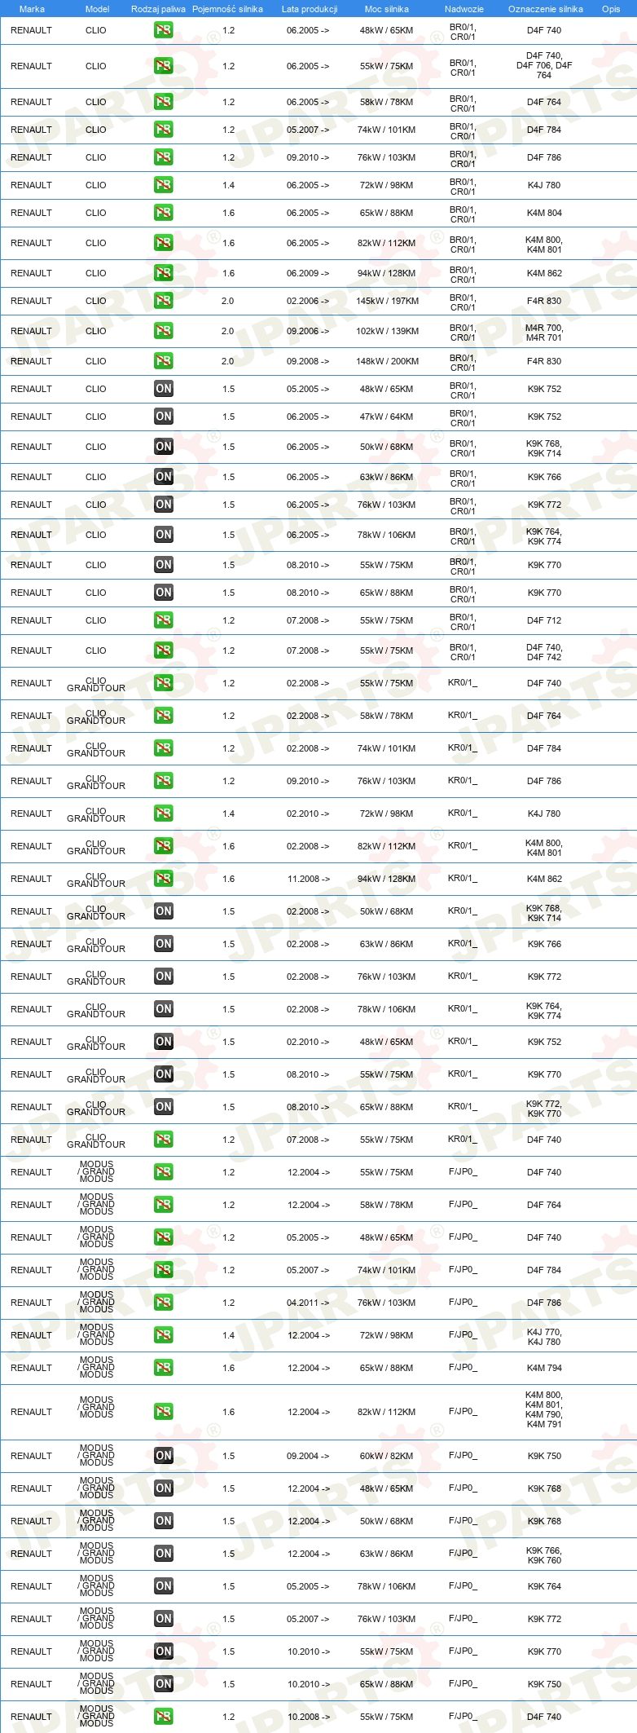Select petrol icon in Modus K4J 770, K4J 780 row
The height and width of the screenshot is (1733, 637).
point(163,1335)
